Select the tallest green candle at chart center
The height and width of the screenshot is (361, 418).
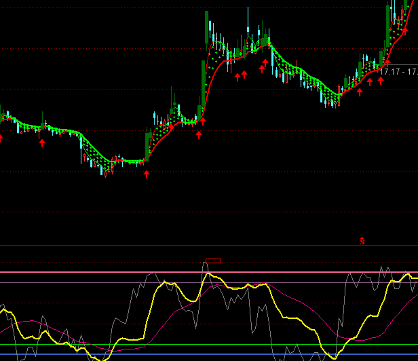(206, 28)
